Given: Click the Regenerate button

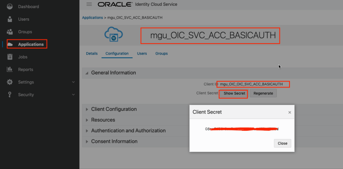Looking at the screenshot, I should tap(263, 93).
